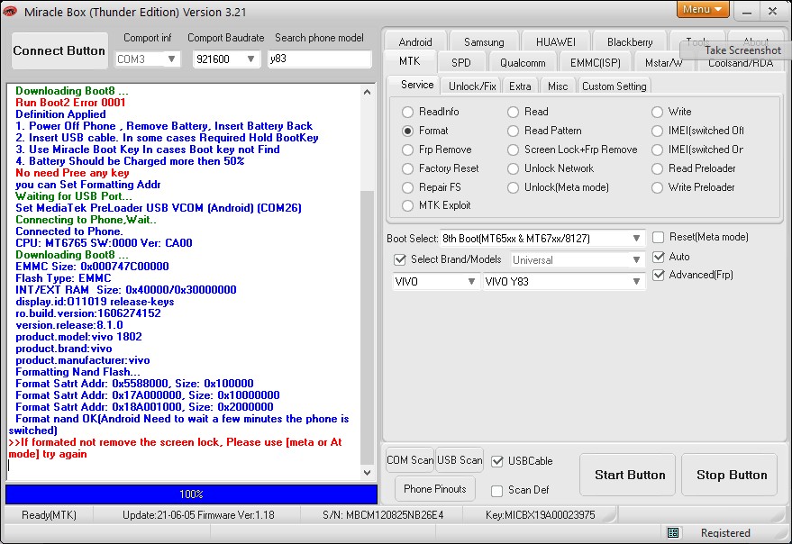792x544 pixels.
Task: Expand the VIVO Y83 model dropdown
Action: coord(636,281)
